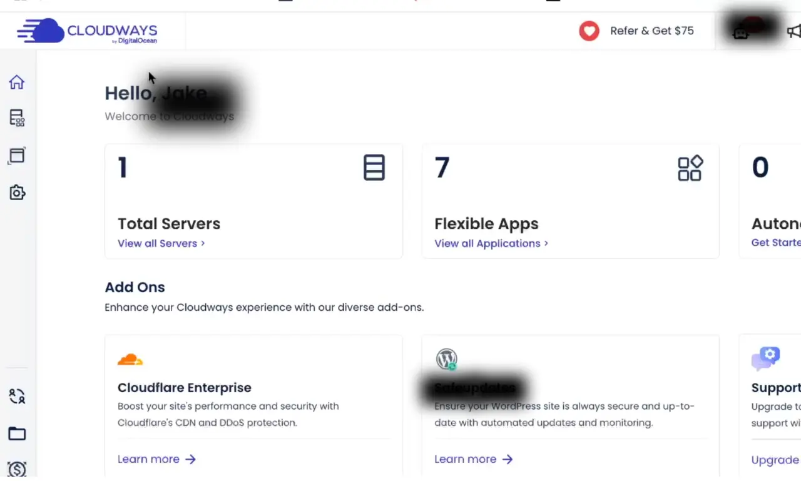The height and width of the screenshot is (481, 801).
Task: Select the Total Servers heading text
Action: (169, 224)
